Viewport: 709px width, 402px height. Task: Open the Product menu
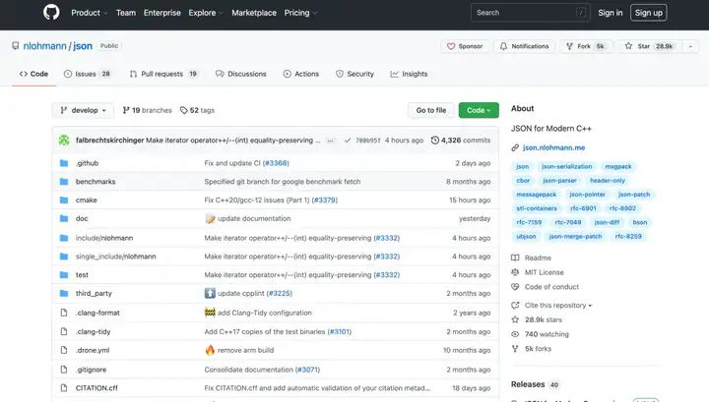point(89,13)
